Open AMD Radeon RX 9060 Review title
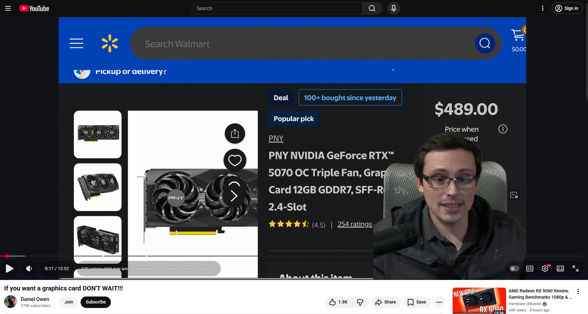Screen dimensions: 588x314 (x=540, y=294)
